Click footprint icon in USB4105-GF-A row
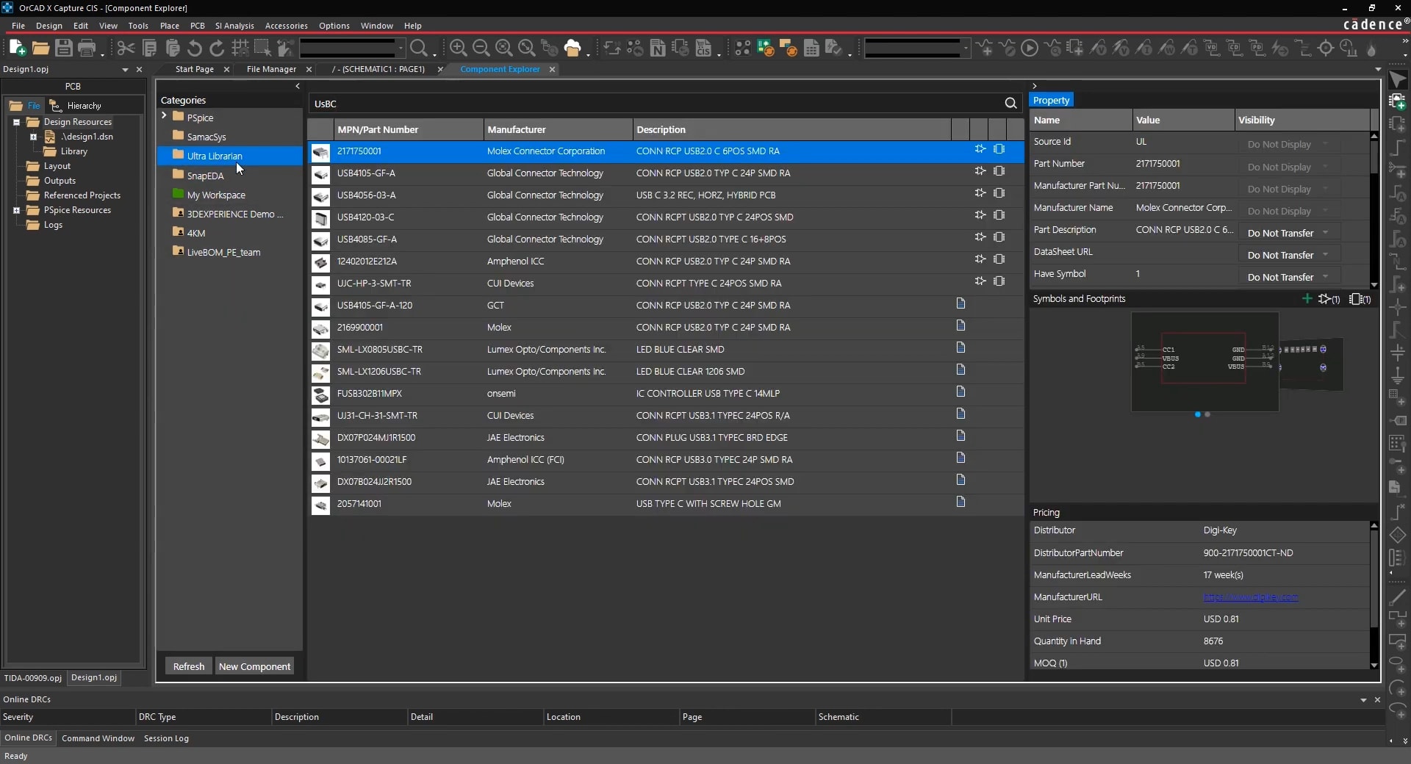This screenshot has height=764, width=1411. click(x=999, y=171)
